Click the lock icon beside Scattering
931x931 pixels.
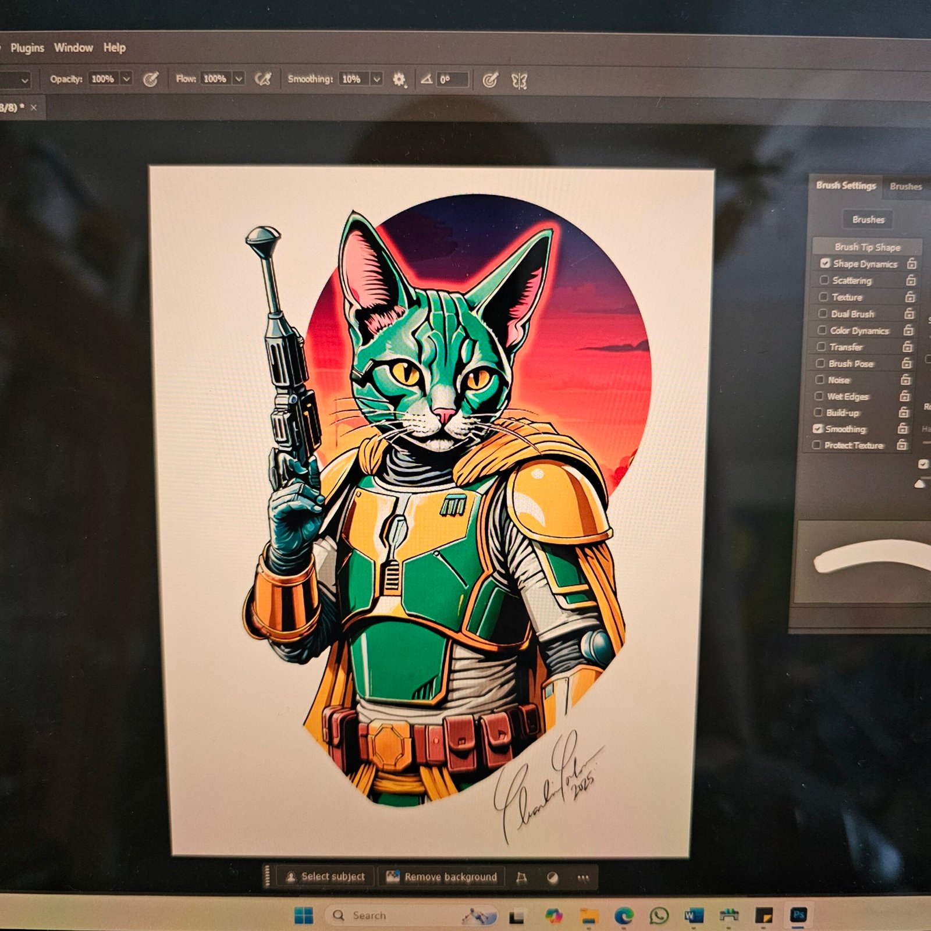tap(911, 280)
